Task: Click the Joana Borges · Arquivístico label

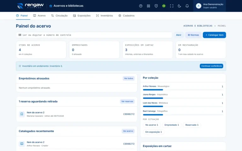Action: click(x=155, y=95)
